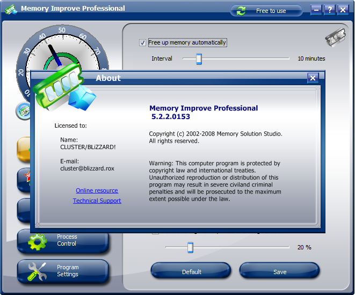
Task: Save the memory settings
Action: (x=279, y=271)
